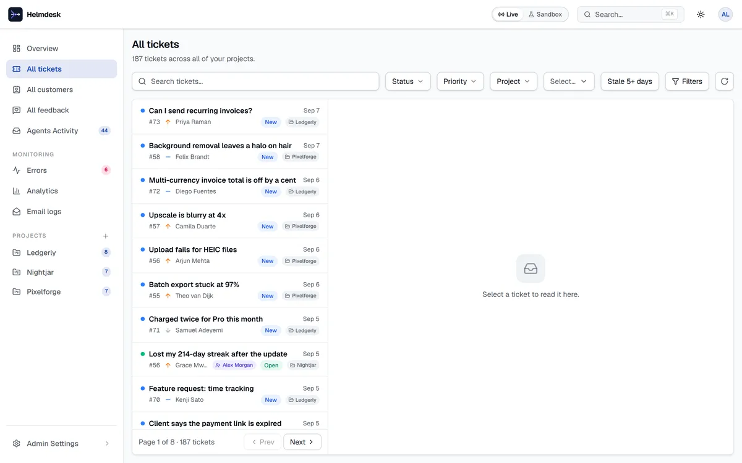Click the Errors pulse icon
742x463 pixels.
pos(17,170)
